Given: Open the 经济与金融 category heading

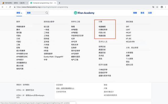Looking at the screenshot, I should click(x=103, y=65).
